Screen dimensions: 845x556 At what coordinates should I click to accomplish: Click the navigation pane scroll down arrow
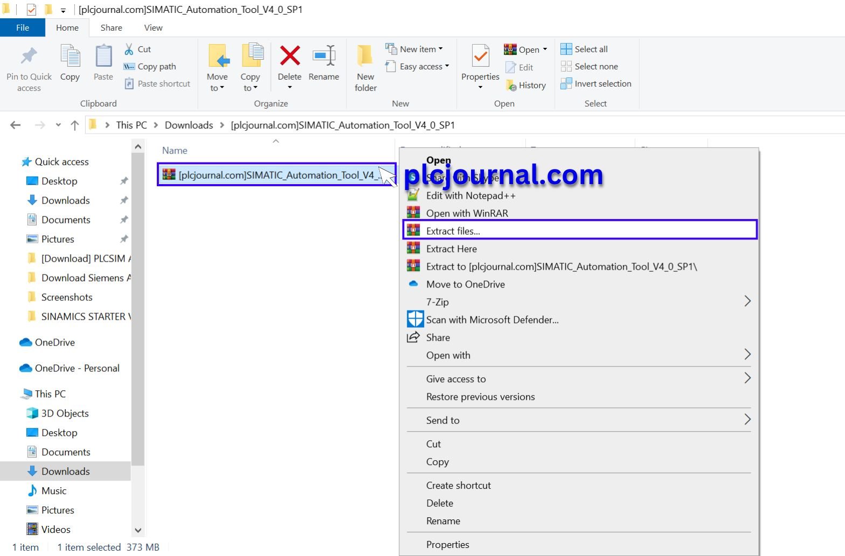click(x=138, y=530)
